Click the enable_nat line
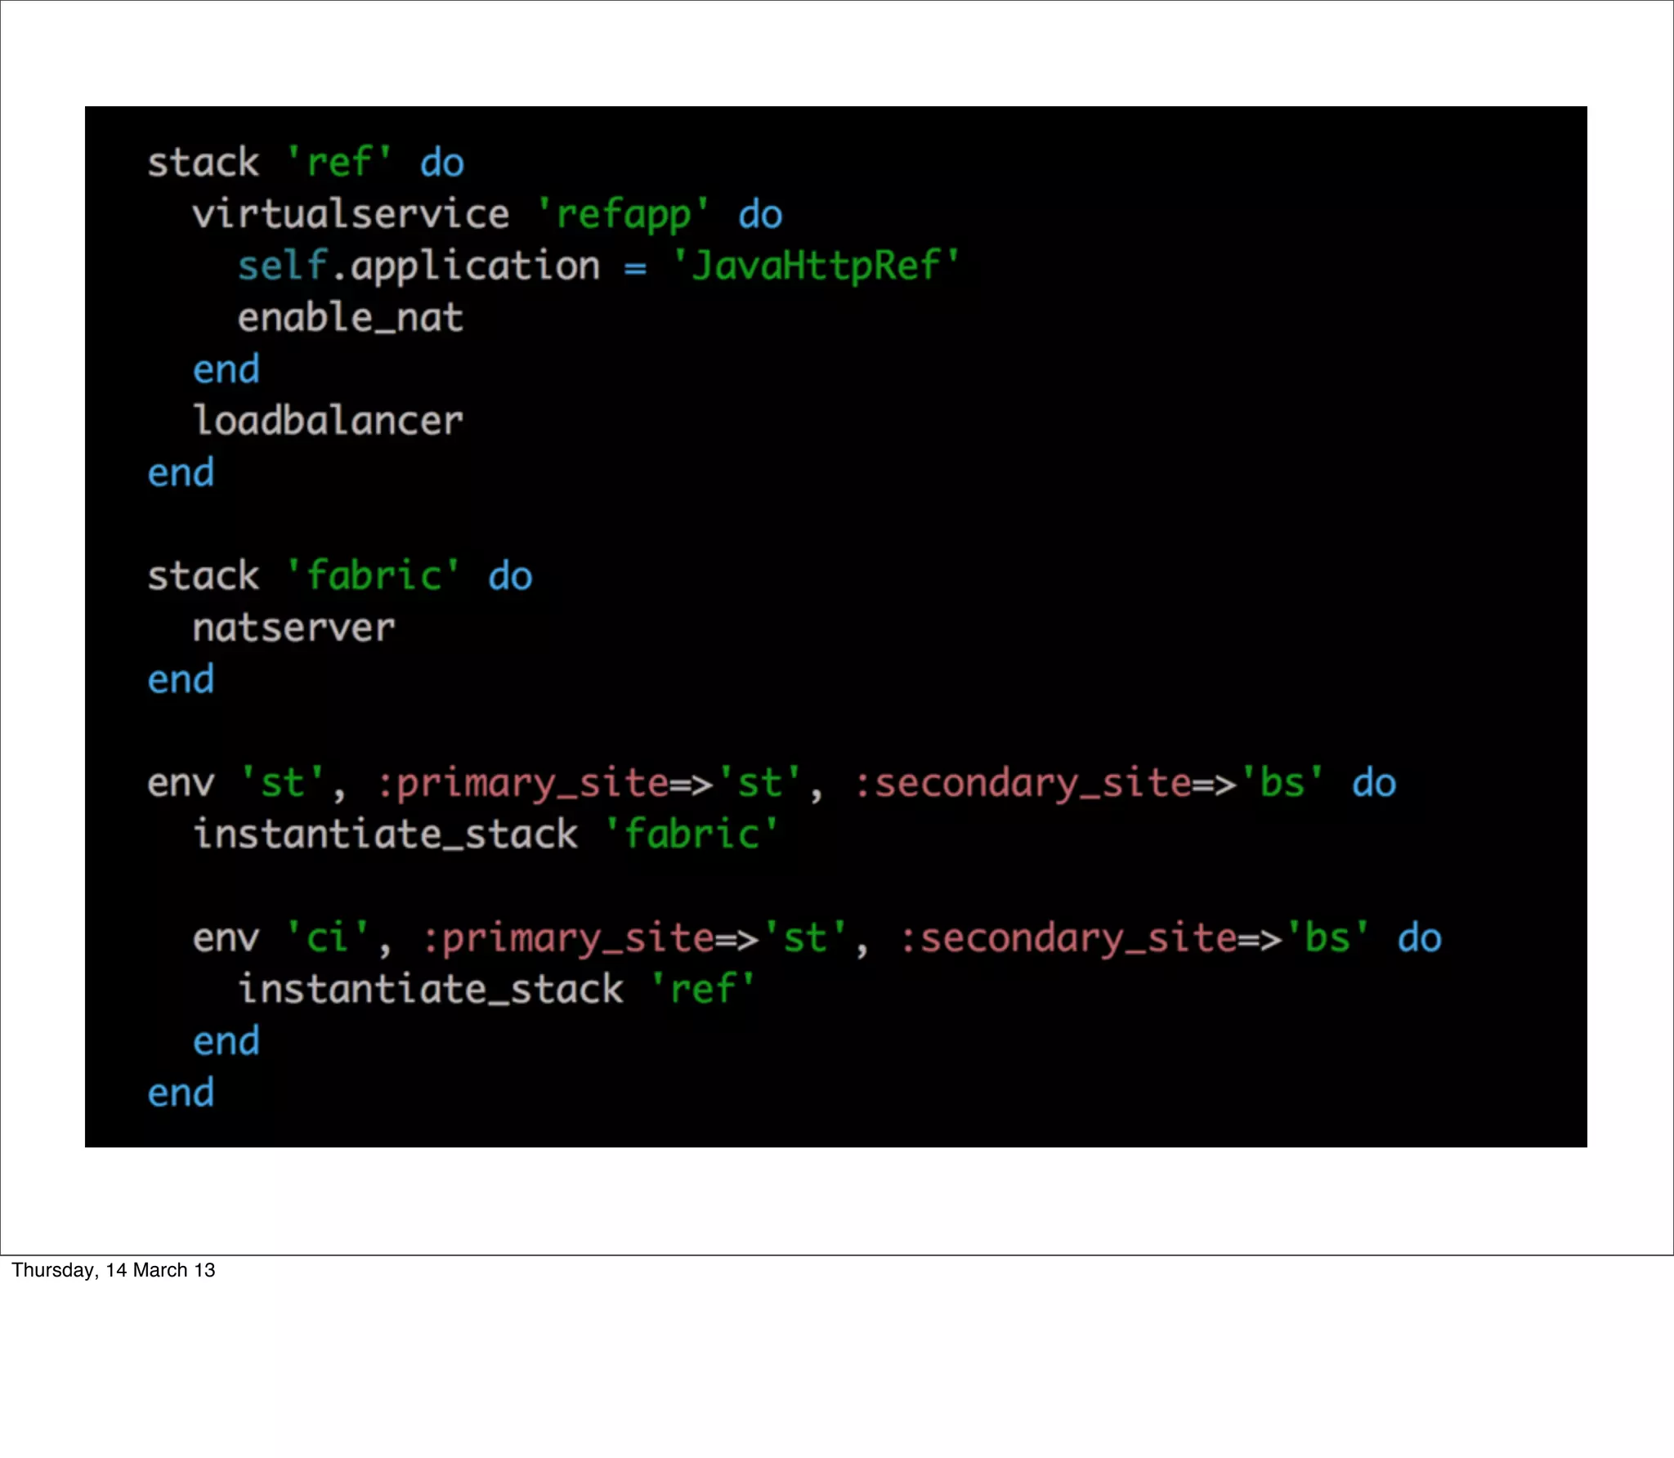The image size is (1674, 1458). 350,318
